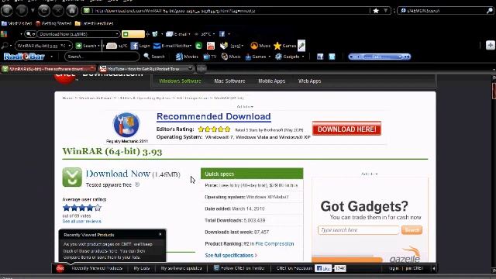Click the Gazelle ad search input field

[358, 230]
